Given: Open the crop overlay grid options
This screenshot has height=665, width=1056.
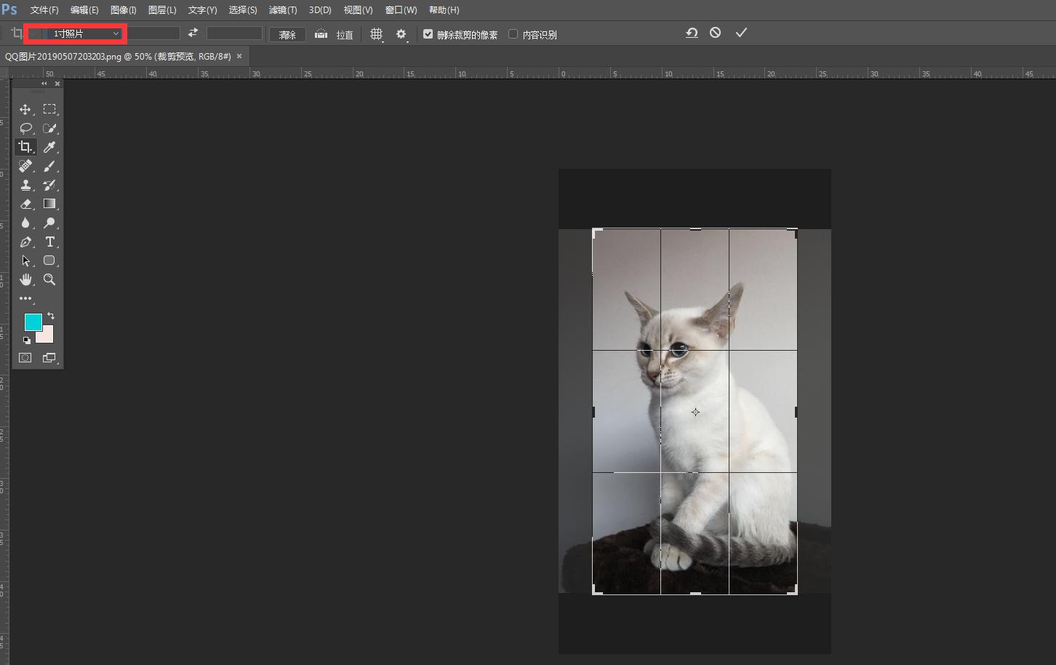Looking at the screenshot, I should (377, 33).
